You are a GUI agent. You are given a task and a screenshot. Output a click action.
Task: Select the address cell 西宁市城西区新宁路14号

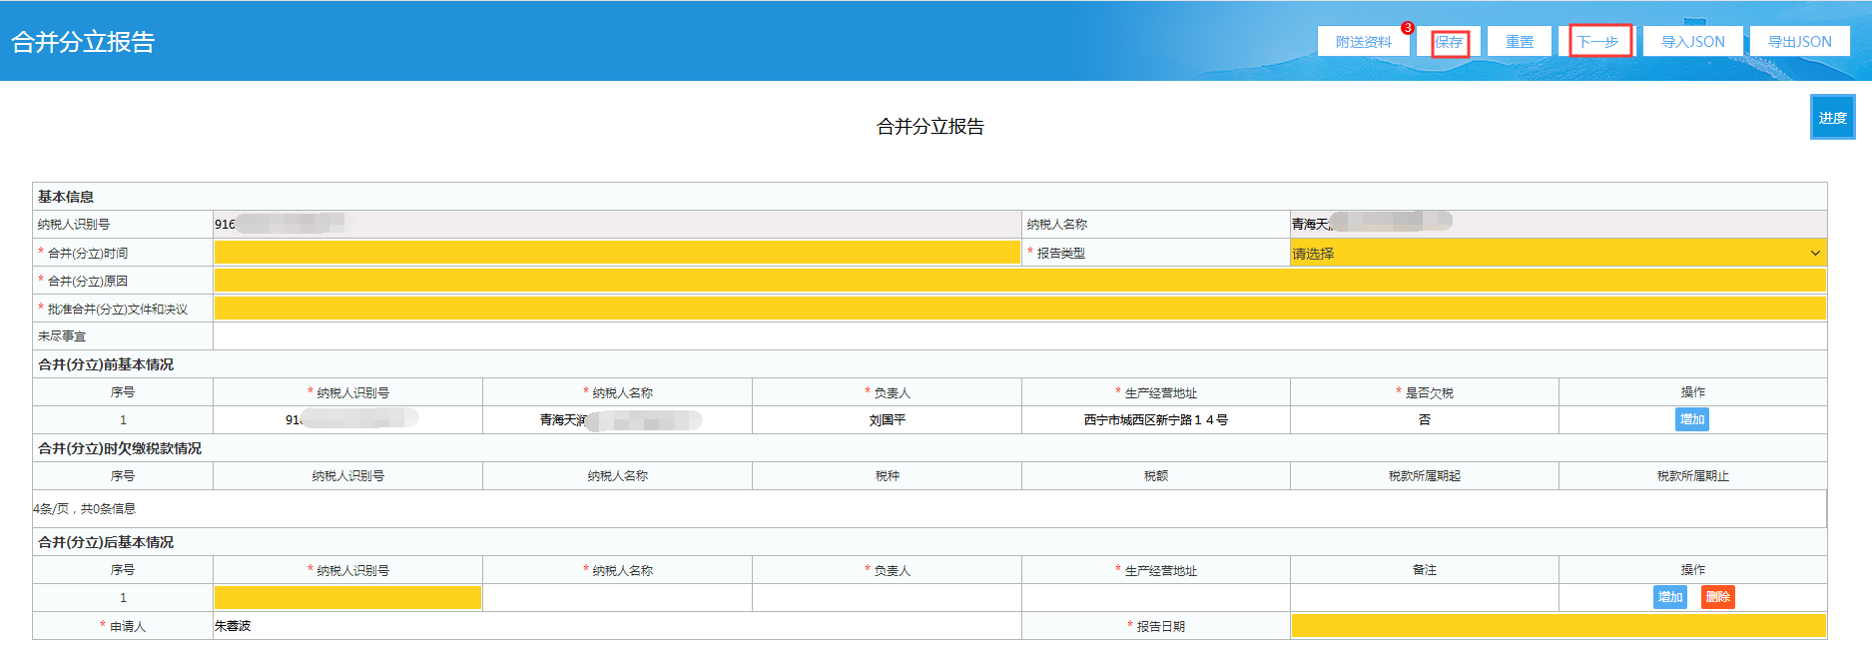point(1156,420)
